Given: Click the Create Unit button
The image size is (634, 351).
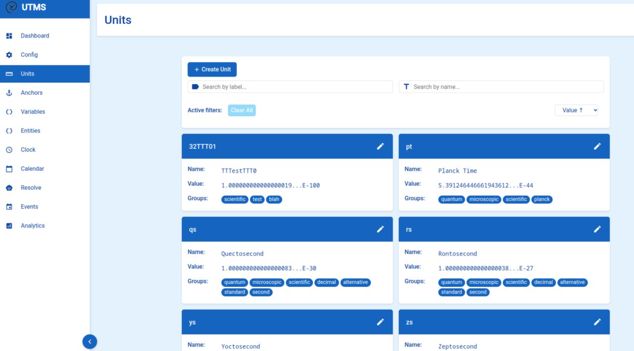Looking at the screenshot, I should 212,70.
